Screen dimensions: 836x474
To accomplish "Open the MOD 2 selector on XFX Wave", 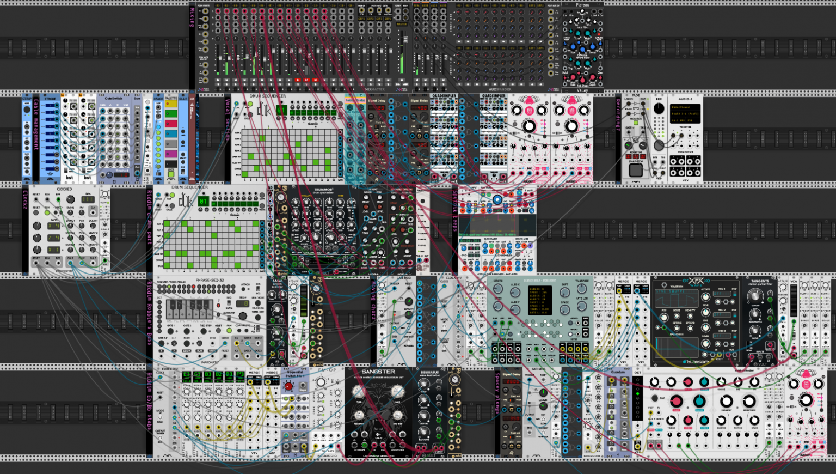I will [721, 314].
